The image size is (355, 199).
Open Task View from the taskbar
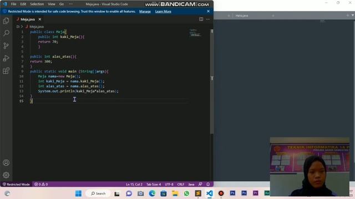coord(117,193)
